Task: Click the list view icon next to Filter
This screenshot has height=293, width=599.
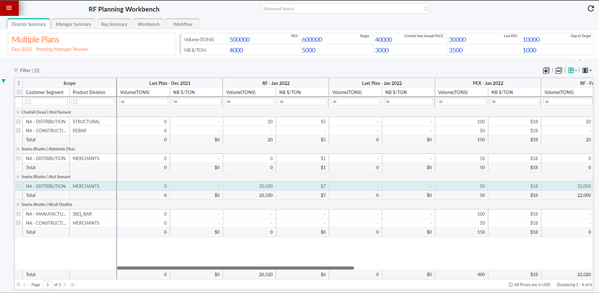Action: (x=37, y=71)
